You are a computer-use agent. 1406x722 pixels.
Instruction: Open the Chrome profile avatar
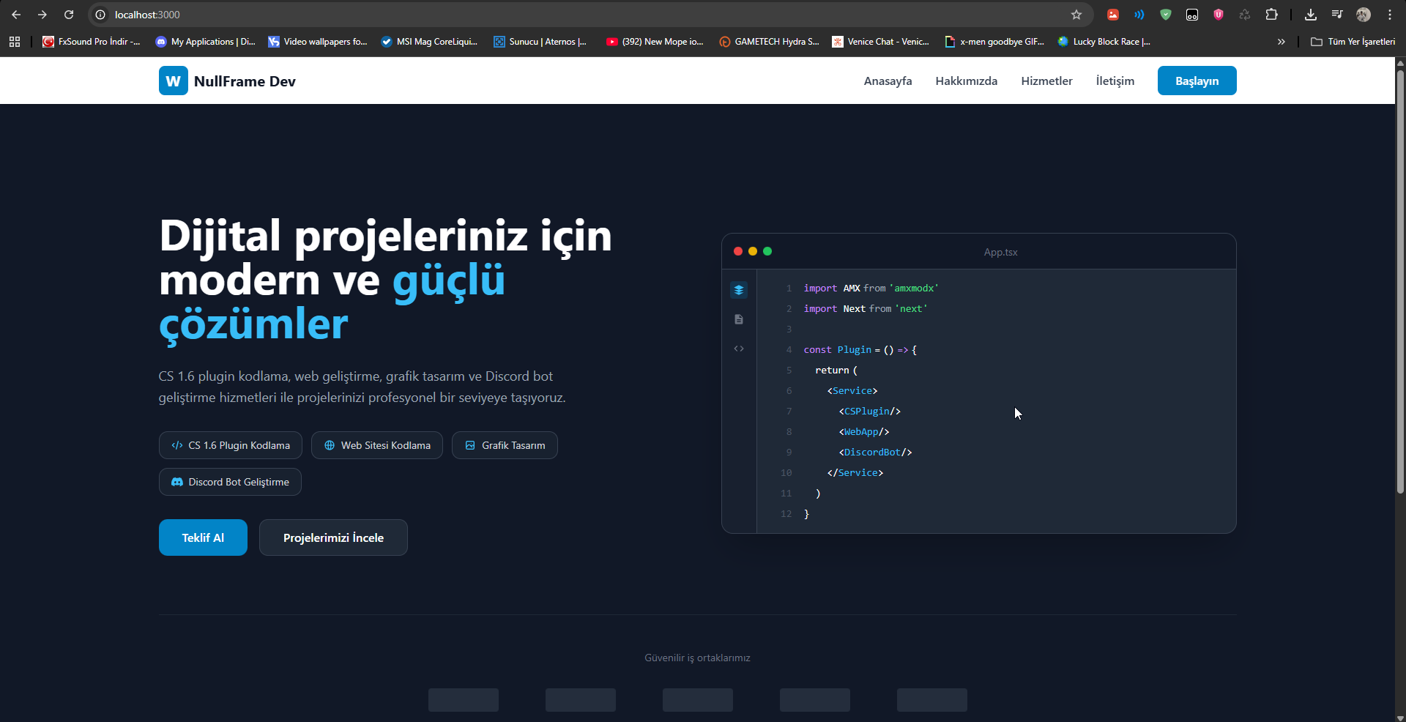click(1364, 15)
